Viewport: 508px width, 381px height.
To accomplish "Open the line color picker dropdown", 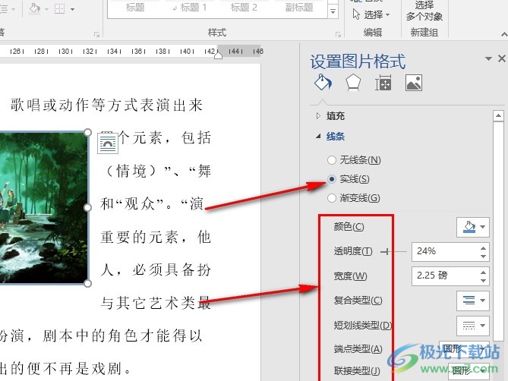I will 473,227.
